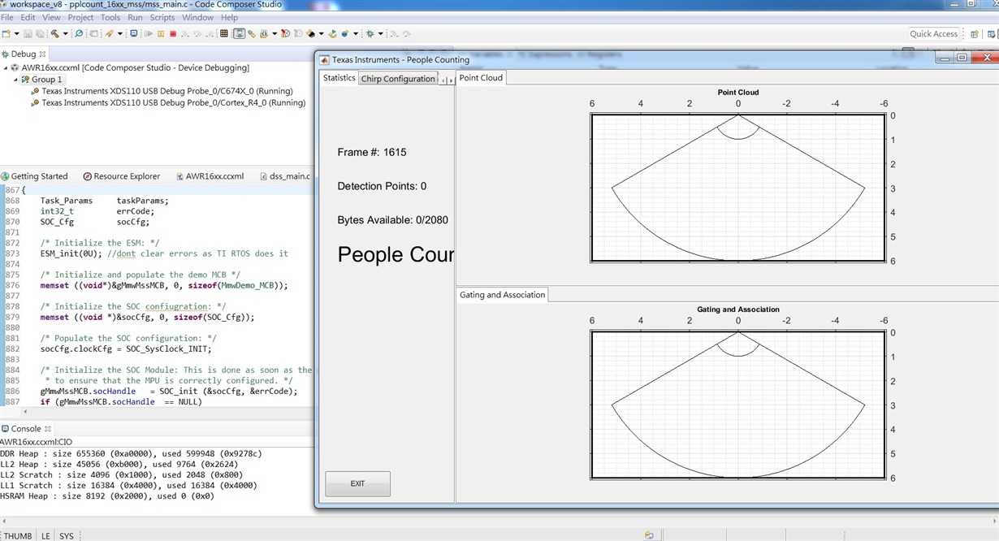The height and width of the screenshot is (541, 999).
Task: Click the EXIT button
Action: click(x=357, y=483)
